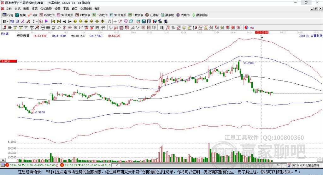
Task: Click the 深 Shenzhen index icon
Action: (x=62, y=165)
